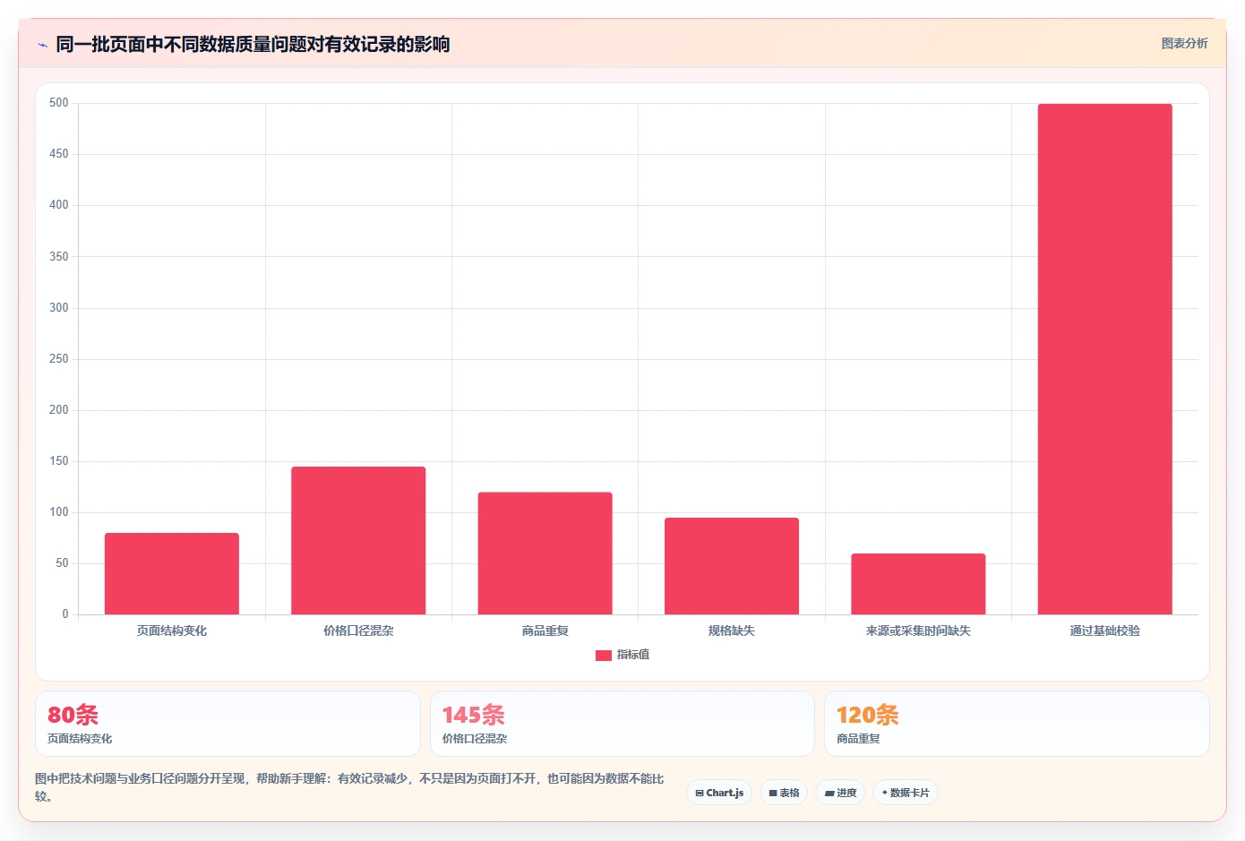Image resolution: width=1245 pixels, height=841 pixels.
Task: Click the 规格缺失 x-axis label
Action: click(x=732, y=631)
